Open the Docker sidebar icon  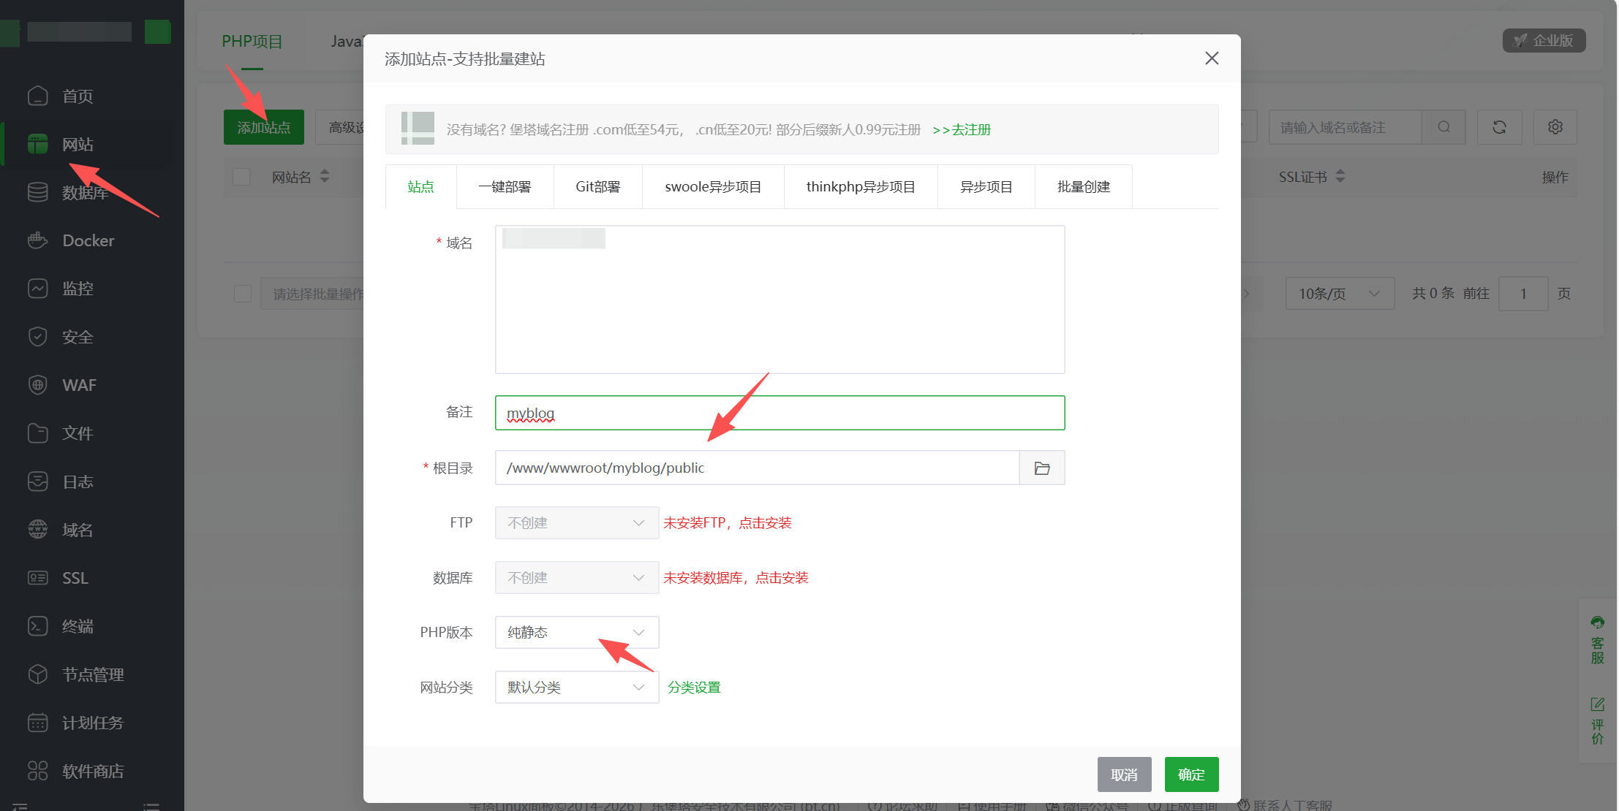tap(37, 240)
